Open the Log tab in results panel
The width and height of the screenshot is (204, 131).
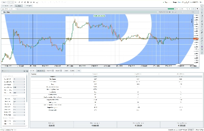point(78,71)
